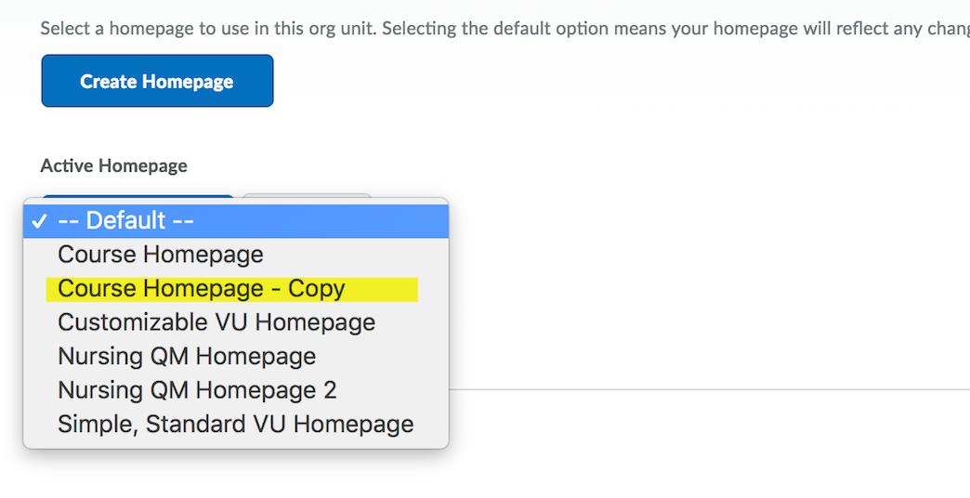Click the horizontal divider right of the list
Viewport: 970px width, 498px height.
click(706, 388)
